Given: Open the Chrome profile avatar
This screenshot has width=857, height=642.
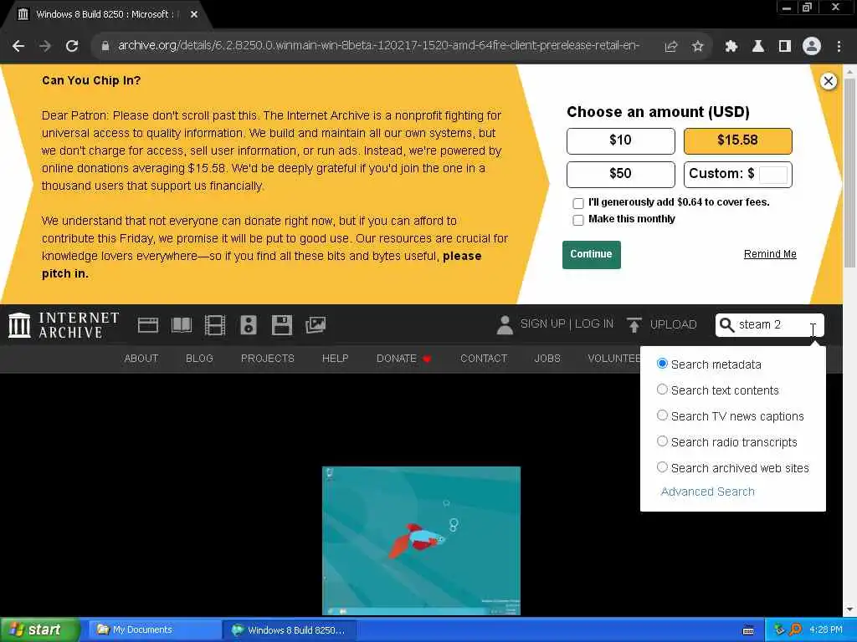Looking at the screenshot, I should (x=812, y=47).
